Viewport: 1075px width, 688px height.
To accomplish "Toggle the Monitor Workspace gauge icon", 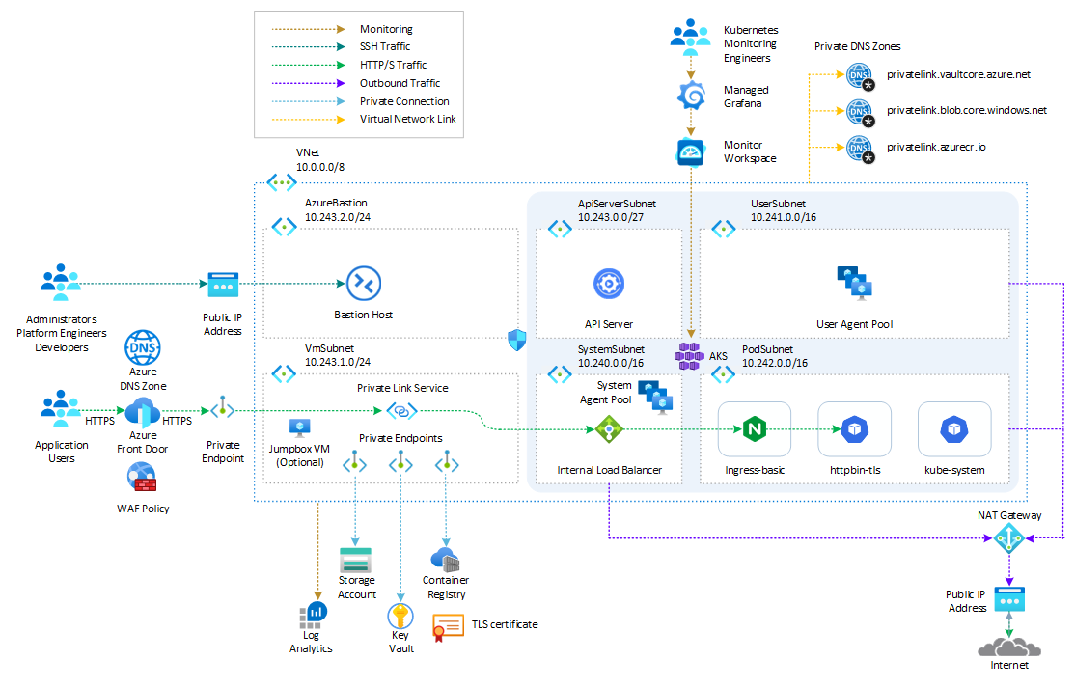I will pos(689,151).
